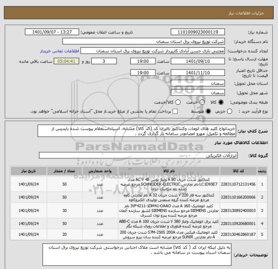Select product code 2283130892400003
Screen dimensions: 278x269
click(238, 211)
